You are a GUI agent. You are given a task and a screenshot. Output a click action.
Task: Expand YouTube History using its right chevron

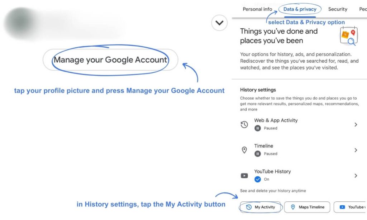[356, 176]
